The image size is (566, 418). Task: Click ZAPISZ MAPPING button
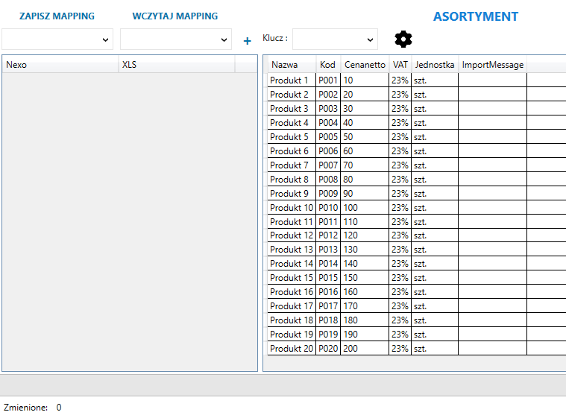pyautogui.click(x=57, y=16)
